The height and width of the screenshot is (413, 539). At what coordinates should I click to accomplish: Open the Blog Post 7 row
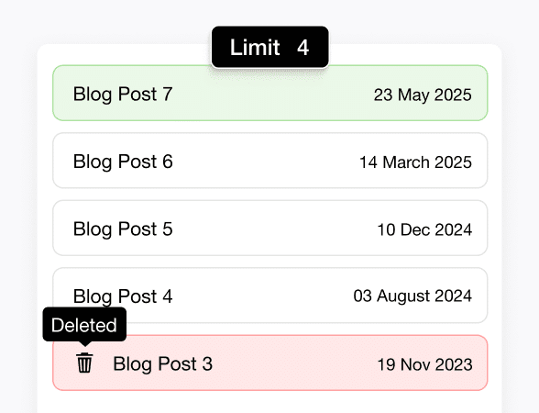[x=270, y=93]
